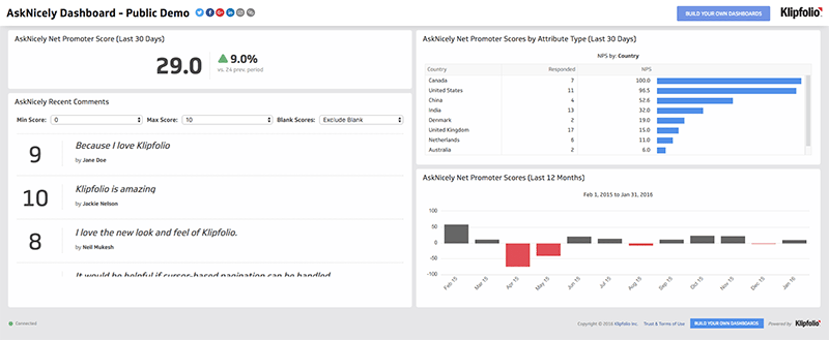Click the 32.0 NPS bar for India

point(680,111)
